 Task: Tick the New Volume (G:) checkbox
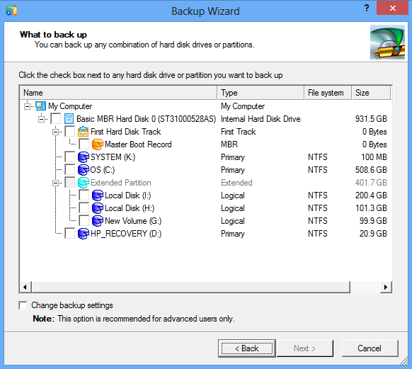84,221
